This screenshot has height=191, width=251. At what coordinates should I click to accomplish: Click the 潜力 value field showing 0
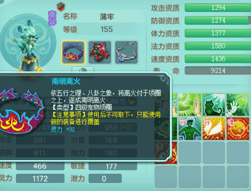click(x=105, y=179)
